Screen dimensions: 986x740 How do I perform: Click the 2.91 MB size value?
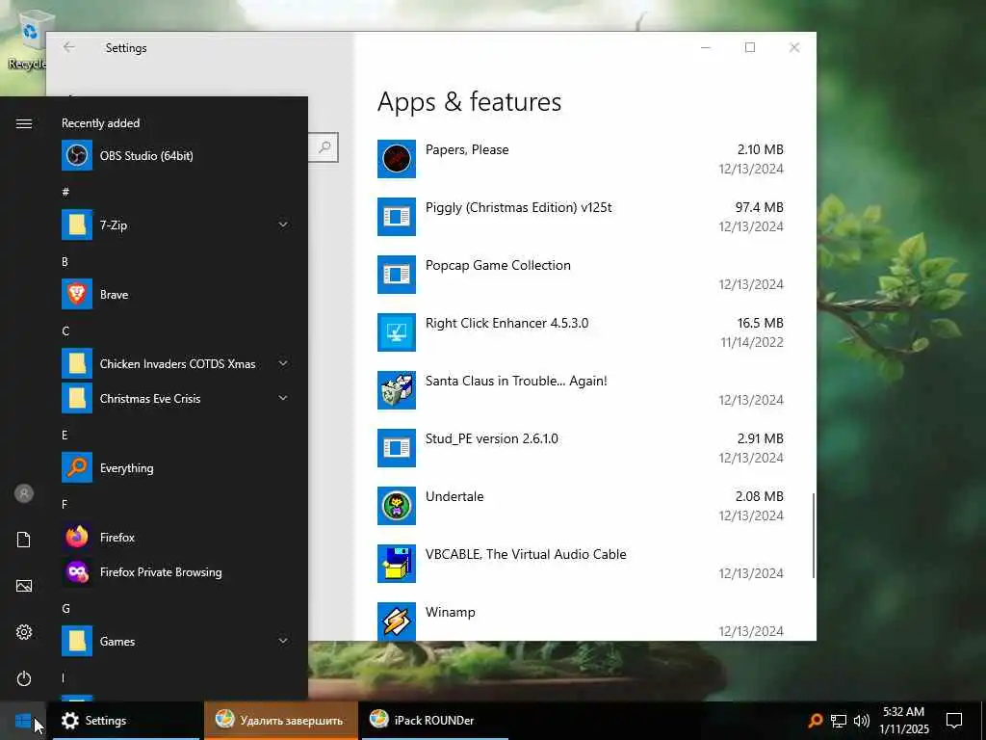pyautogui.click(x=761, y=438)
